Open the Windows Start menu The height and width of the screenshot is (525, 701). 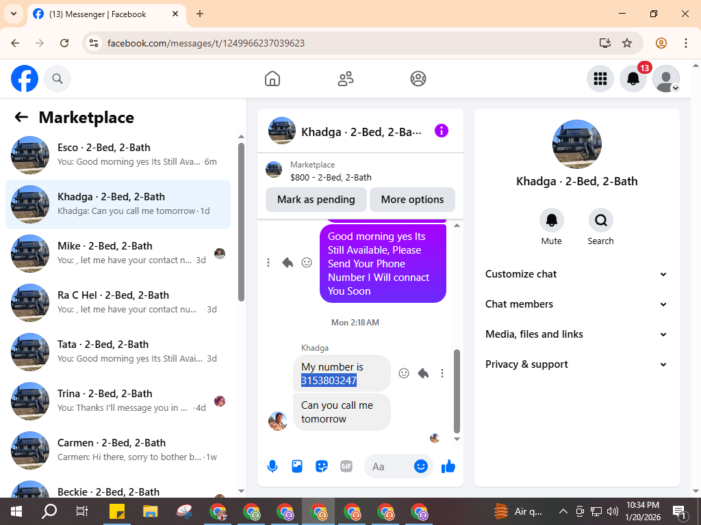[16, 511]
